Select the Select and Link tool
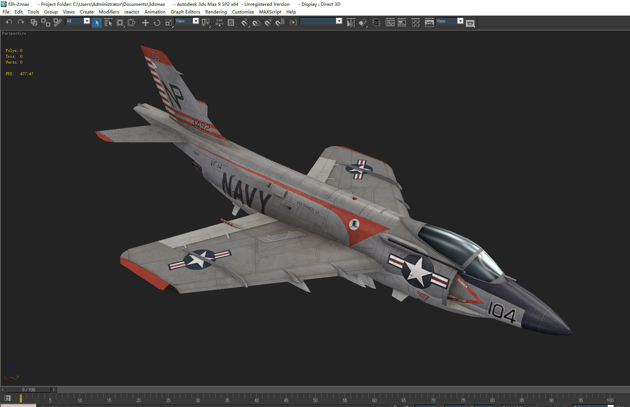 [x=34, y=23]
